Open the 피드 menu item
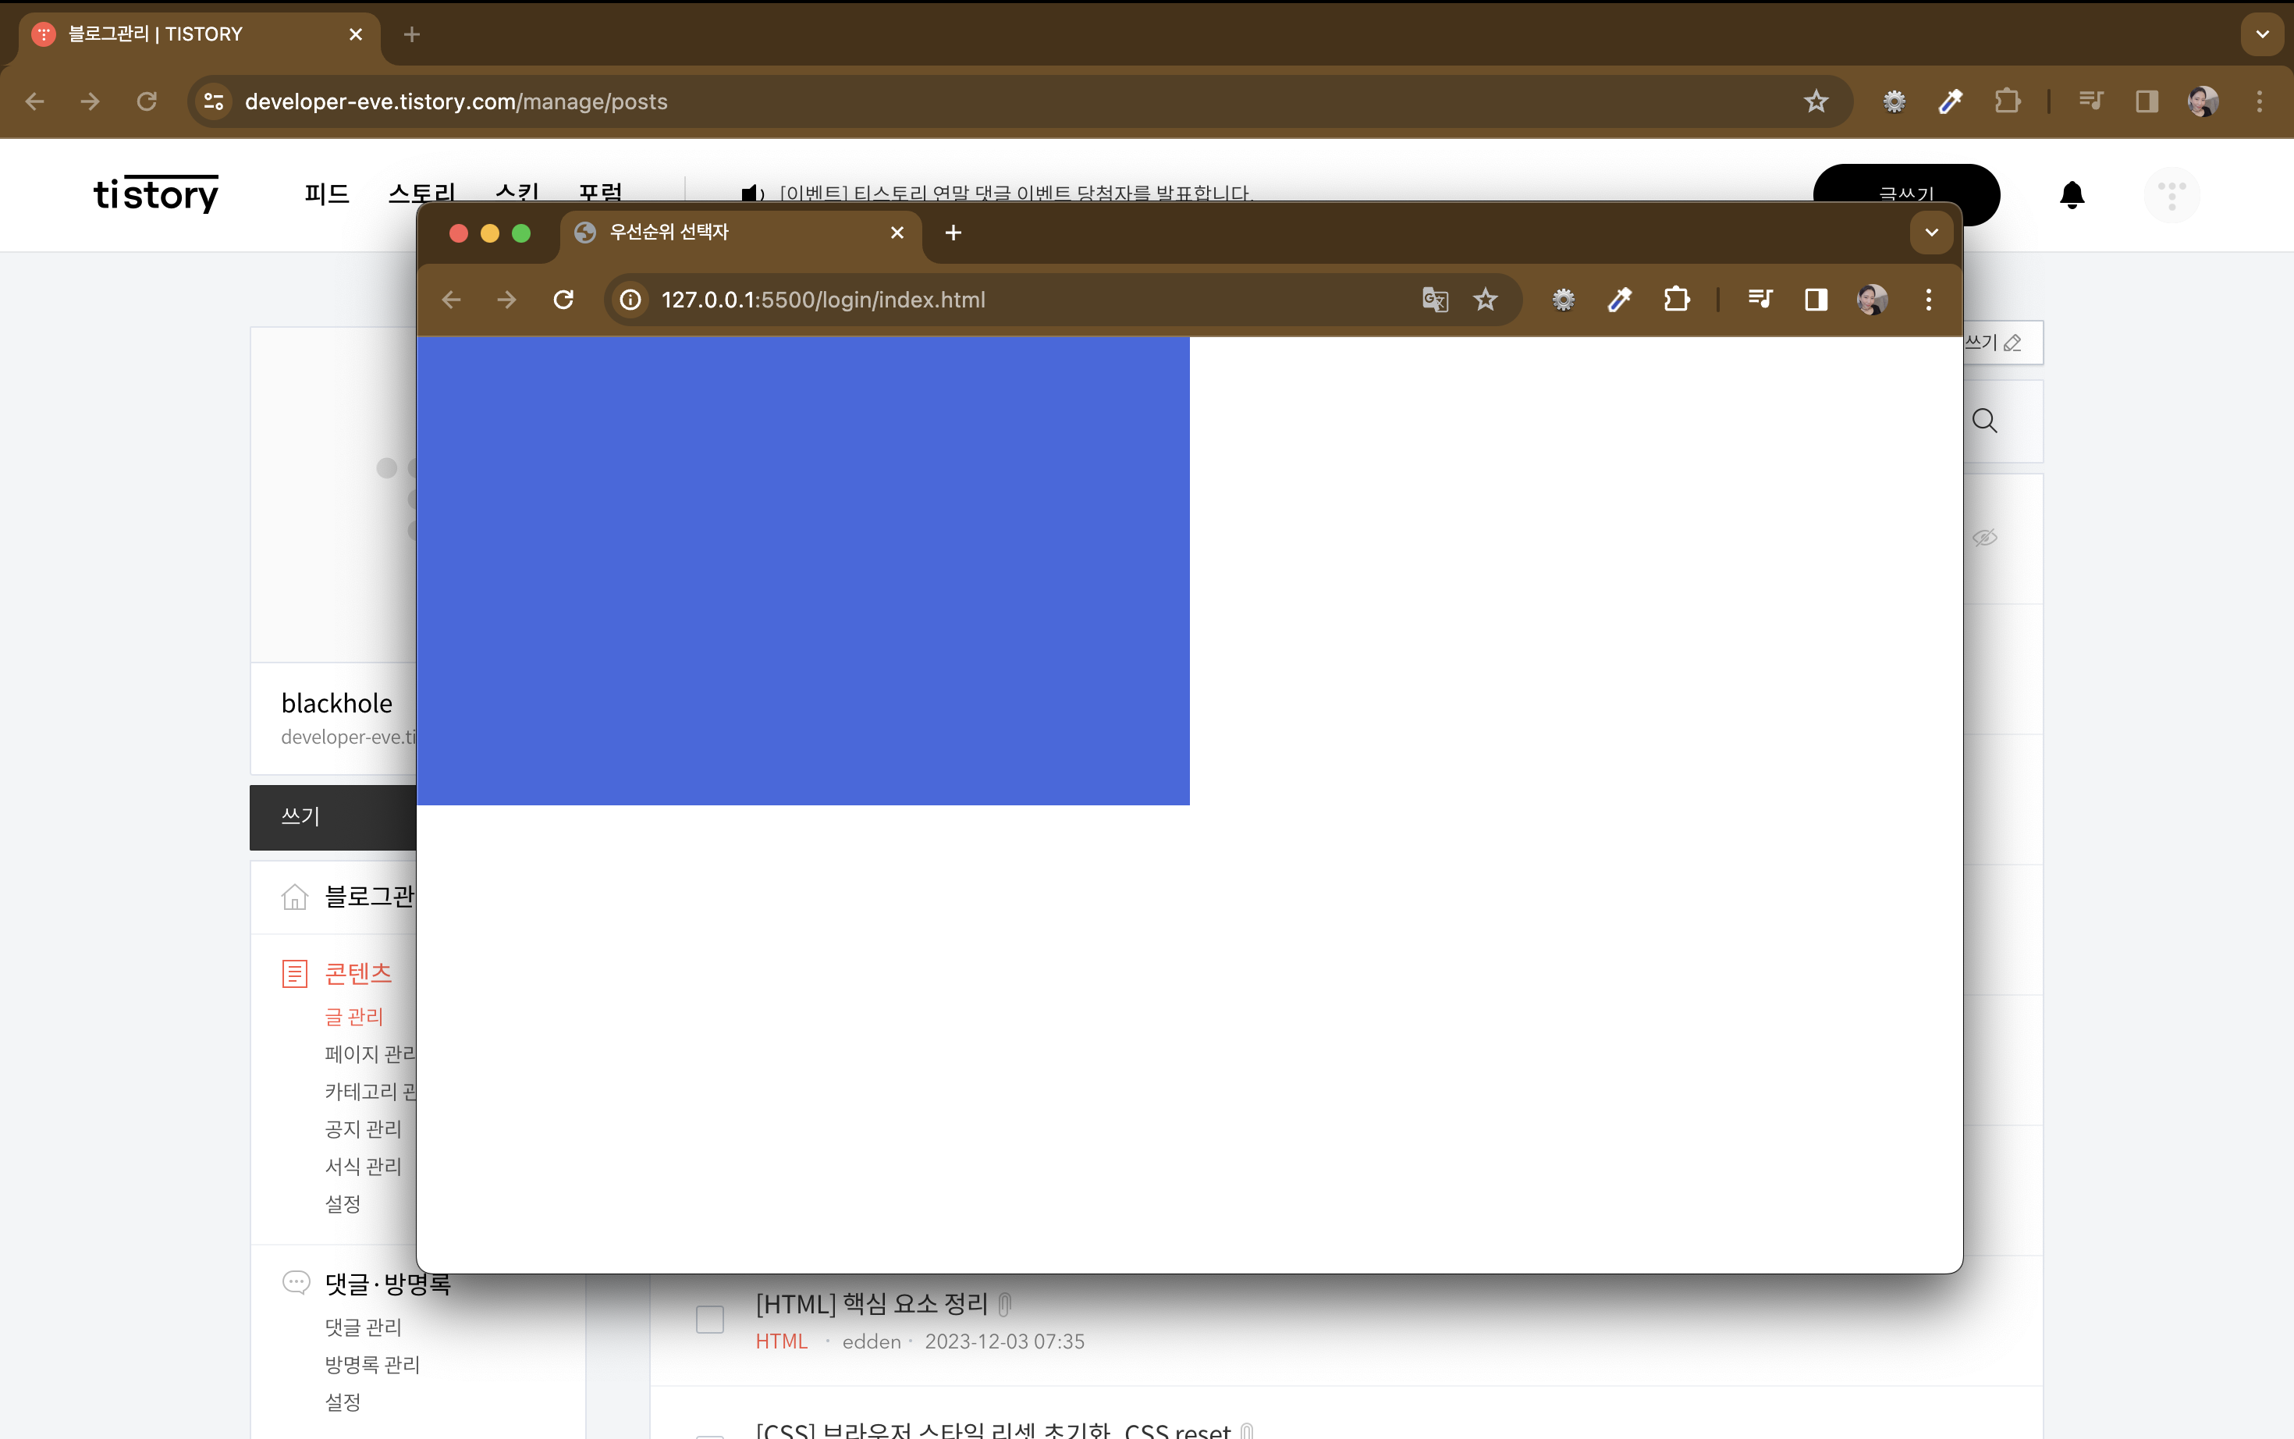Viewport: 2294px width, 1439px height. click(x=326, y=194)
